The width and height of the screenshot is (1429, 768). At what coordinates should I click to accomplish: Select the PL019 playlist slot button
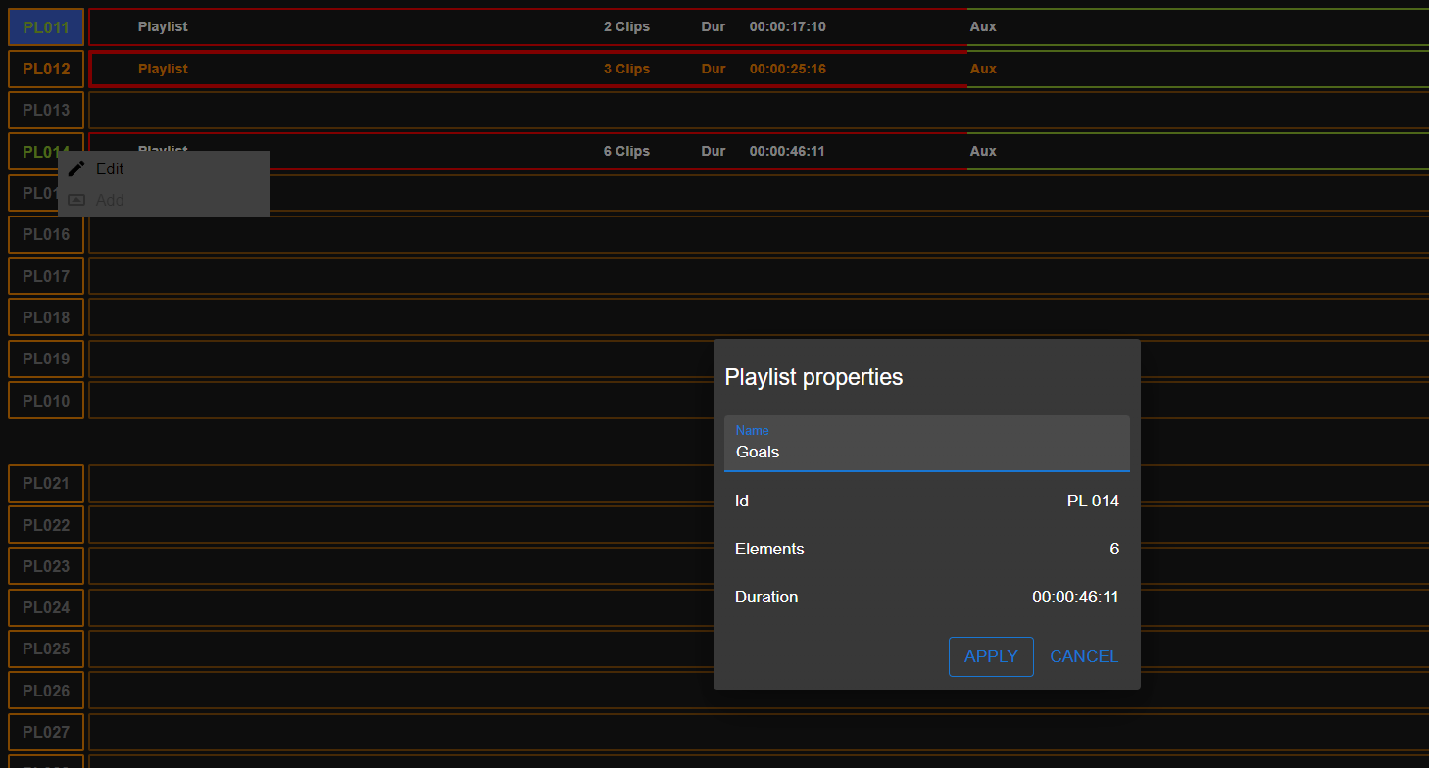[46, 359]
